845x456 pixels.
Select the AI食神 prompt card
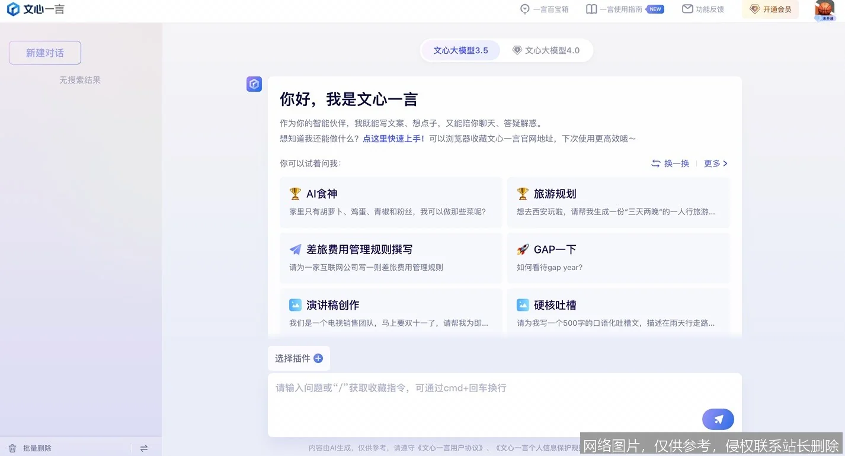click(x=391, y=202)
